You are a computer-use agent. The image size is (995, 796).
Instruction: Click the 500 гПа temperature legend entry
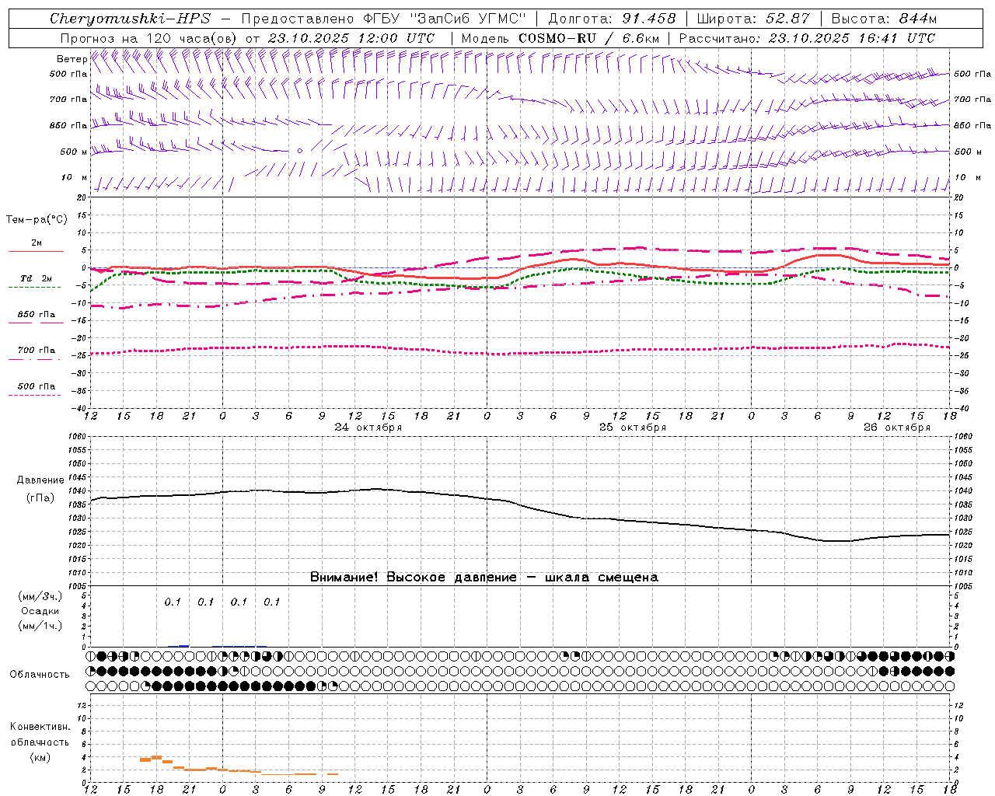(36, 386)
